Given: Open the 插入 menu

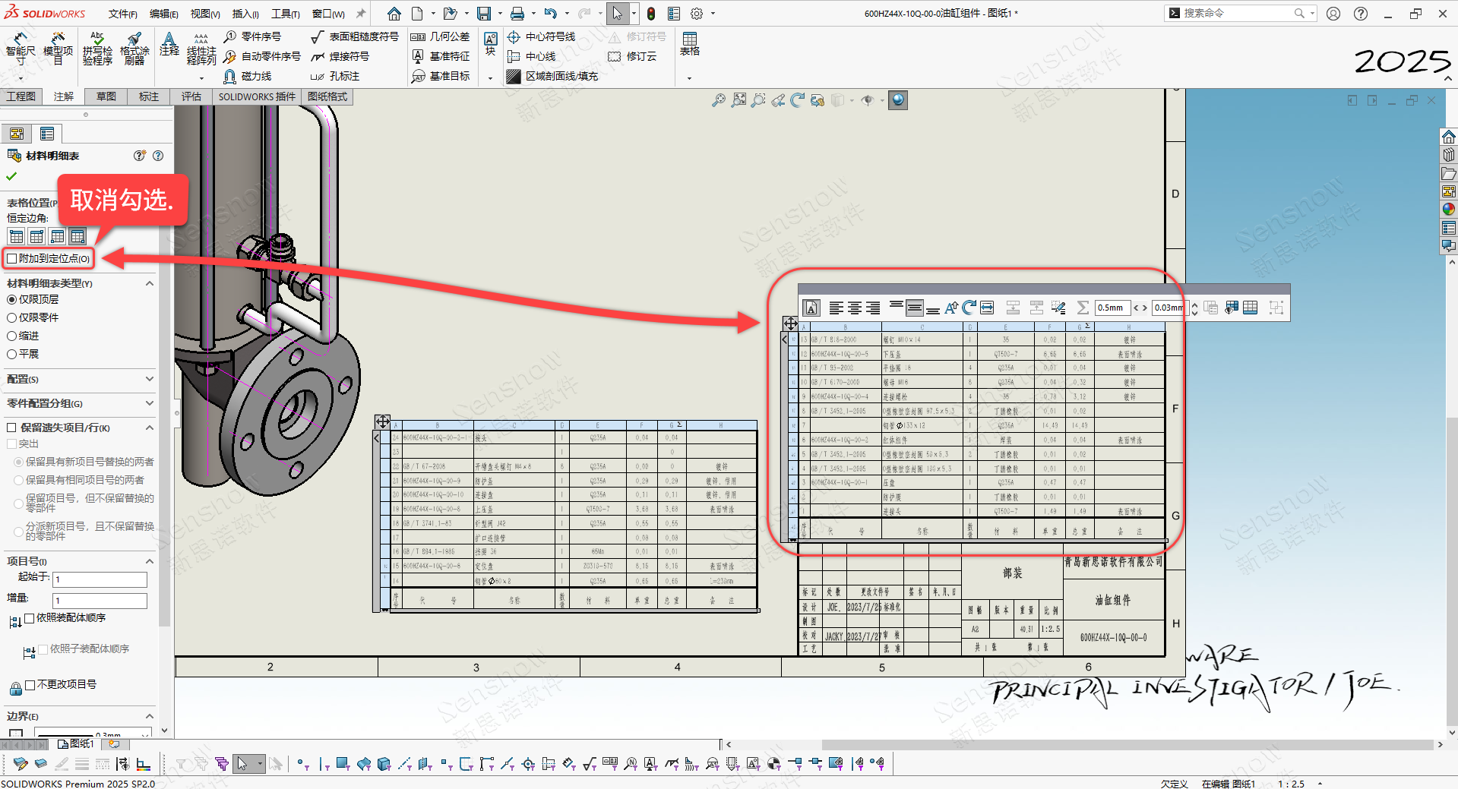Looking at the screenshot, I should (x=245, y=14).
